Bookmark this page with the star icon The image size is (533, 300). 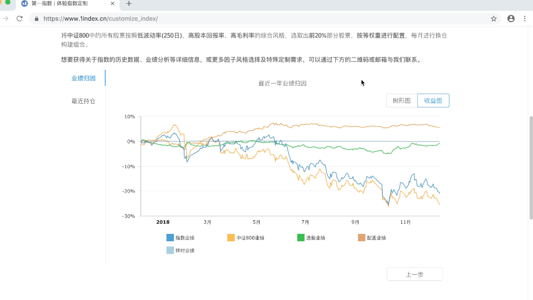493,19
